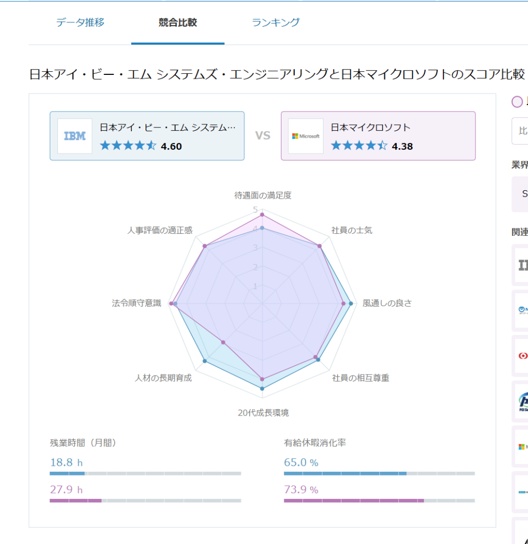Open 日本アイ・ビー・エム システム company link

(167, 127)
